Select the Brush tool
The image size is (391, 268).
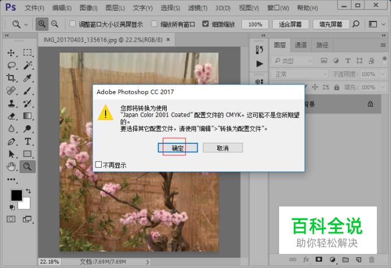tap(28, 91)
